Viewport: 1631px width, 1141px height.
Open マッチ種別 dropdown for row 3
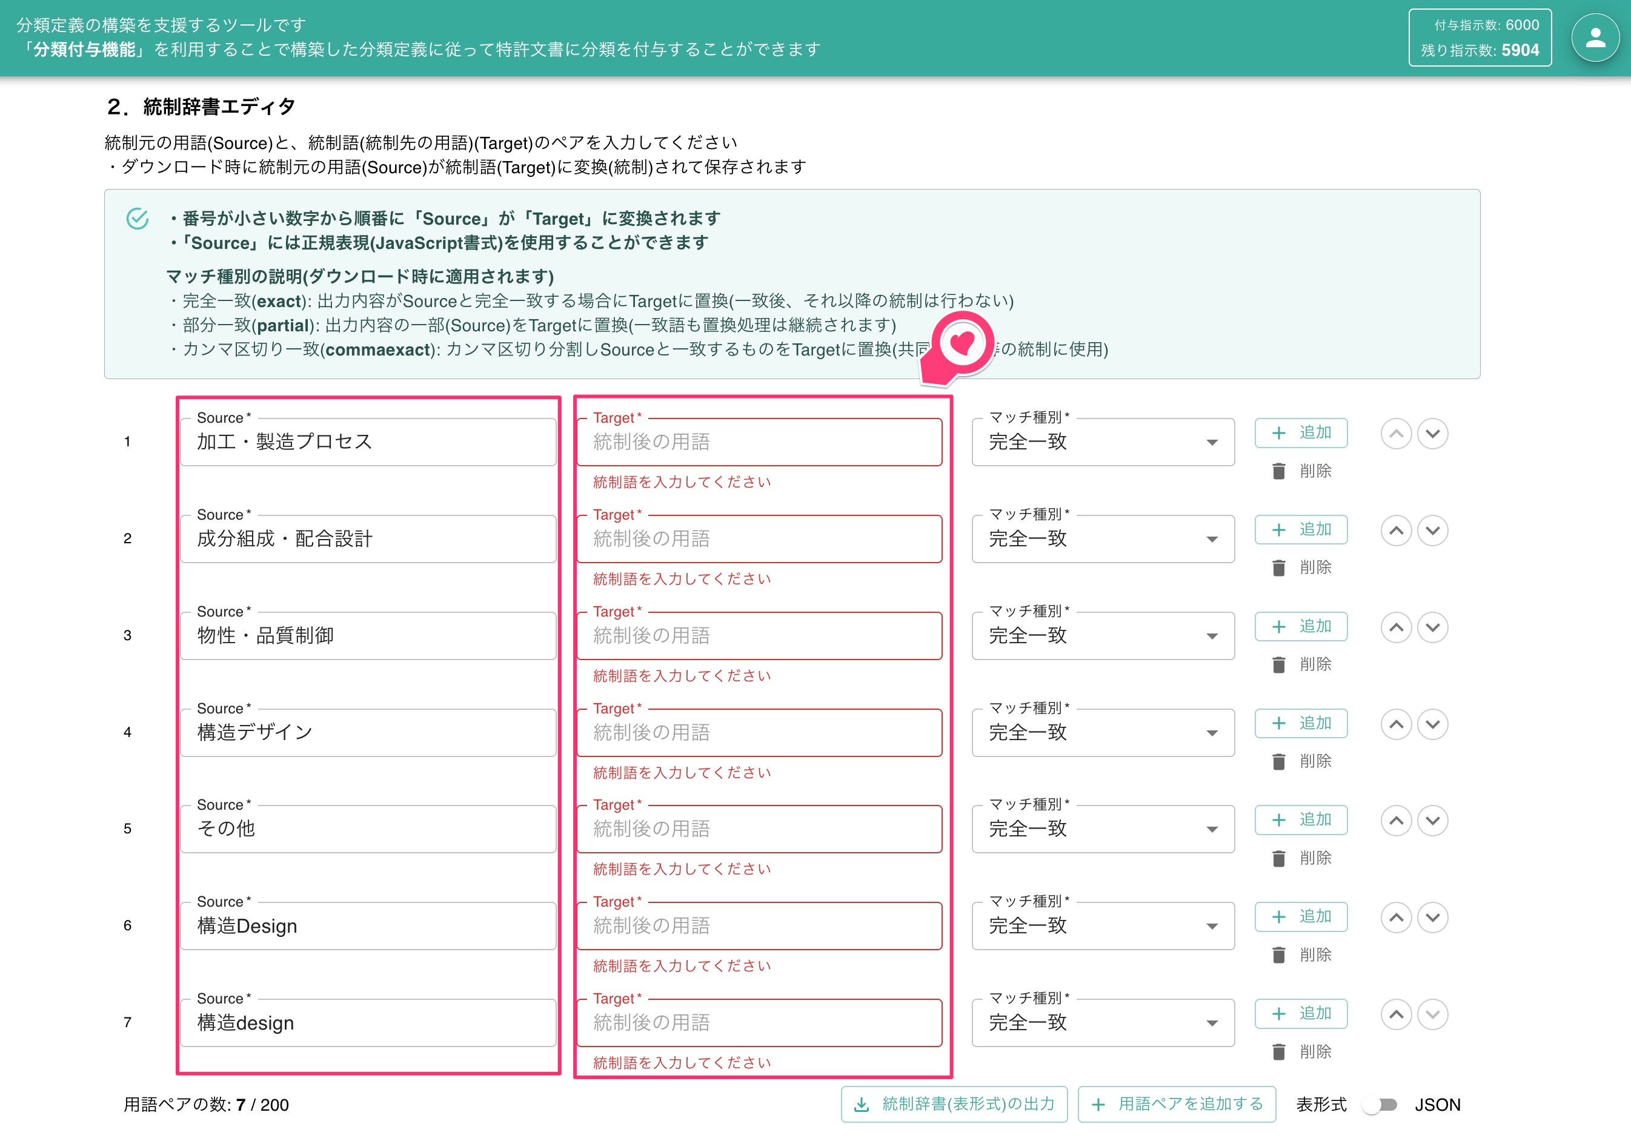click(1103, 635)
